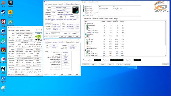Select the Voltages group row in AIDA64
Screen dimensions: 171x96
[88, 38]
